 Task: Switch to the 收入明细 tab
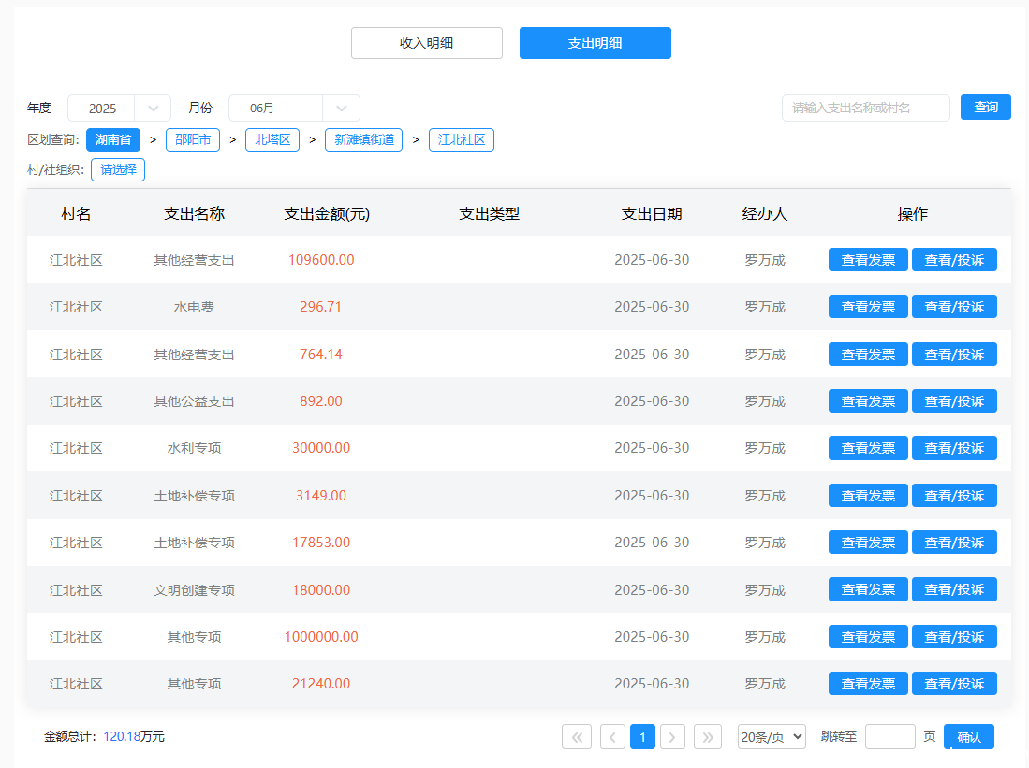(427, 43)
